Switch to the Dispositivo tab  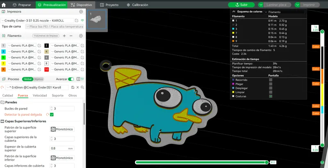coord(81,5)
